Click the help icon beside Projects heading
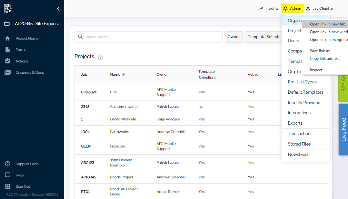The width and height of the screenshot is (348, 199). (x=100, y=57)
